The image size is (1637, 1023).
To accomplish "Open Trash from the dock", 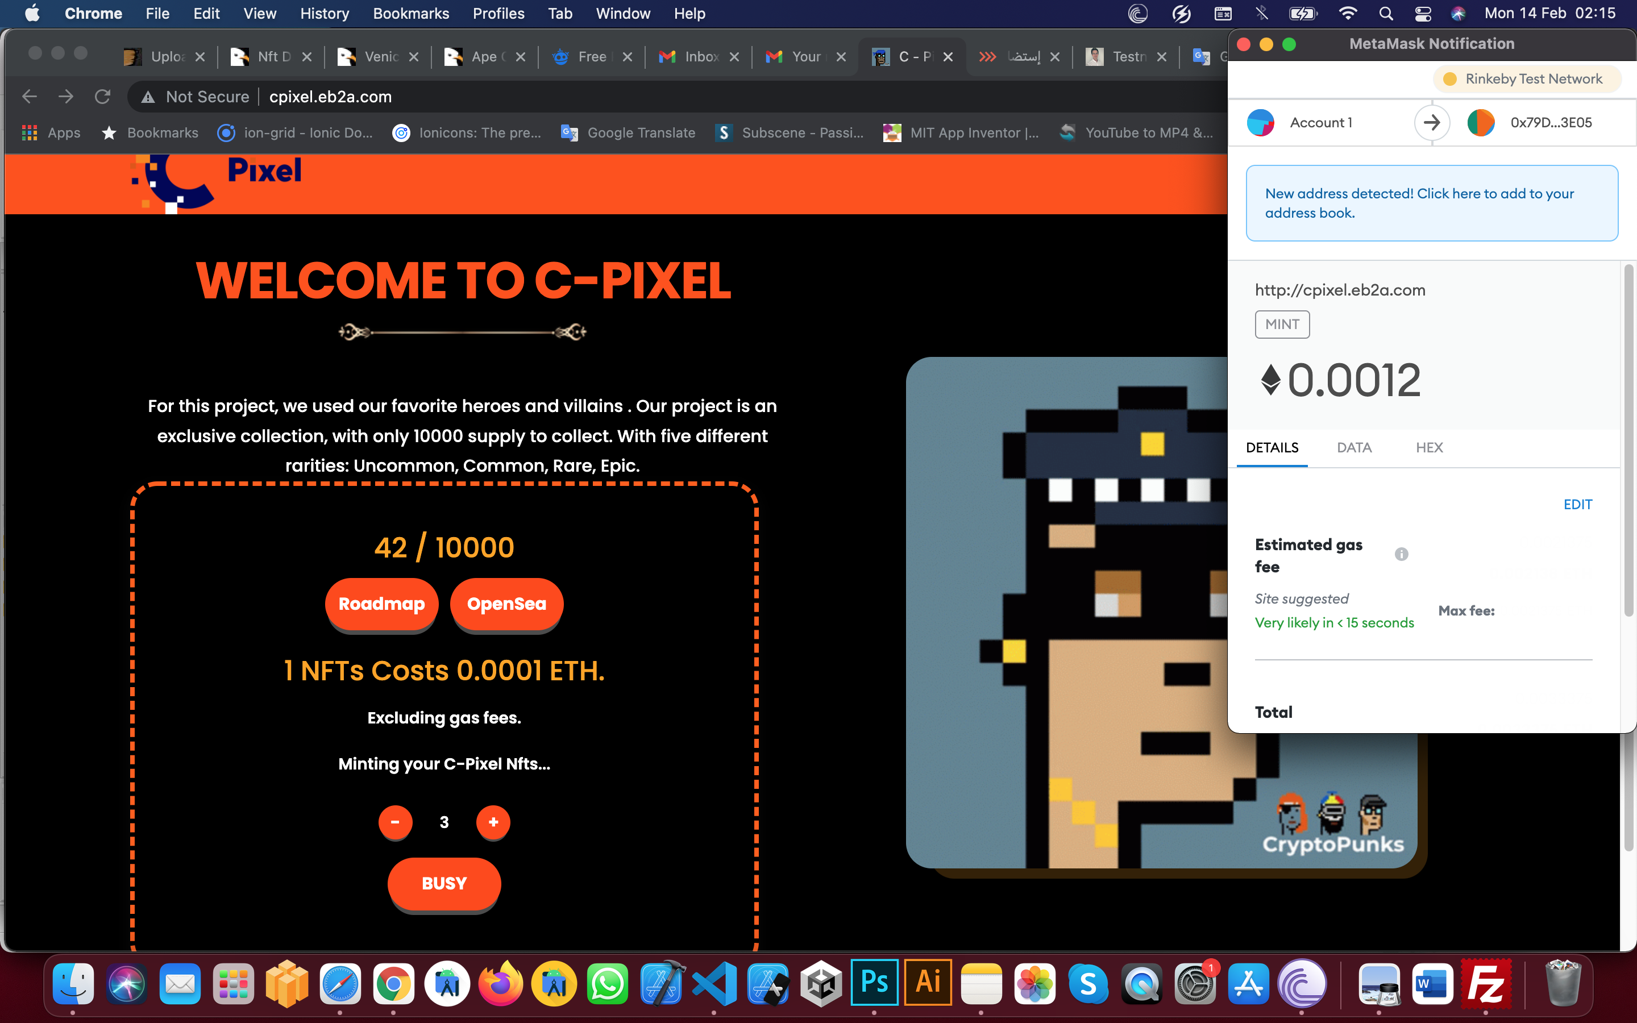I will coord(1563,983).
